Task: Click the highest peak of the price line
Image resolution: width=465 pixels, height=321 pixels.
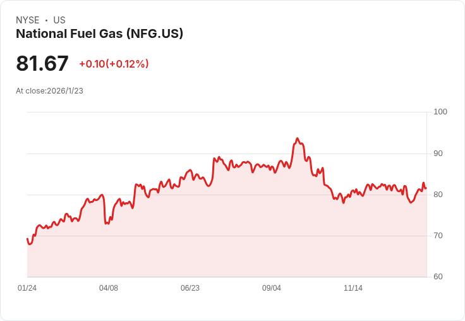Action: [x=297, y=138]
